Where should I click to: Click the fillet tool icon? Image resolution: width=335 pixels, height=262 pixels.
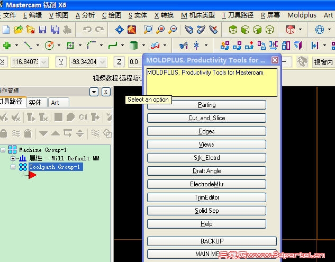92,46
